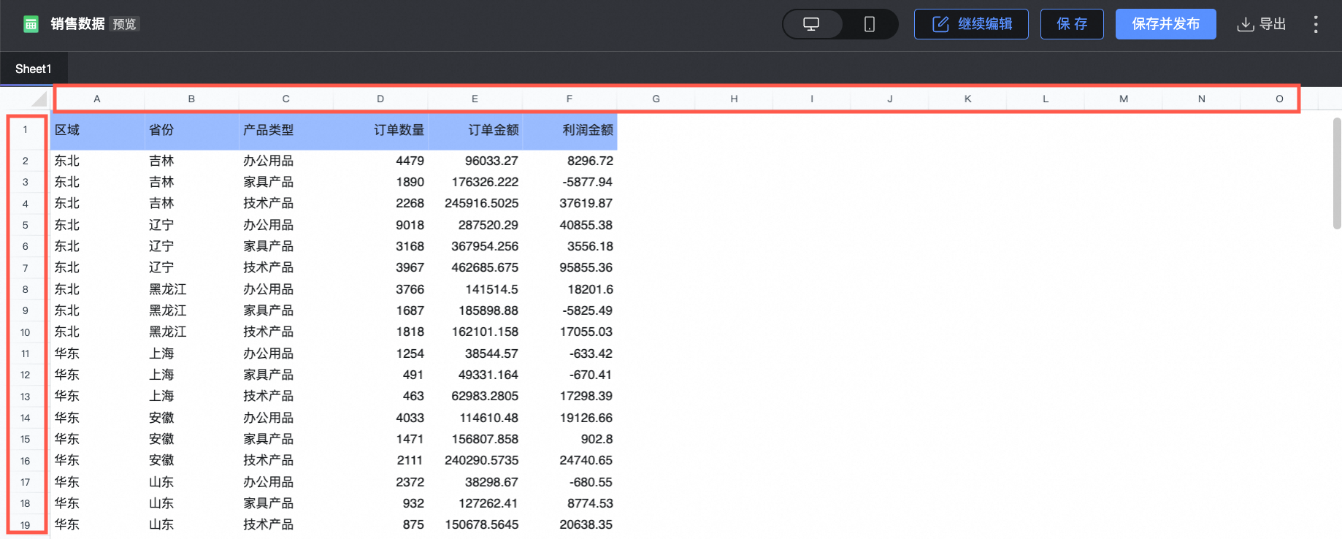Click the 导出 export button
This screenshot has width=1342, height=539.
[1262, 24]
